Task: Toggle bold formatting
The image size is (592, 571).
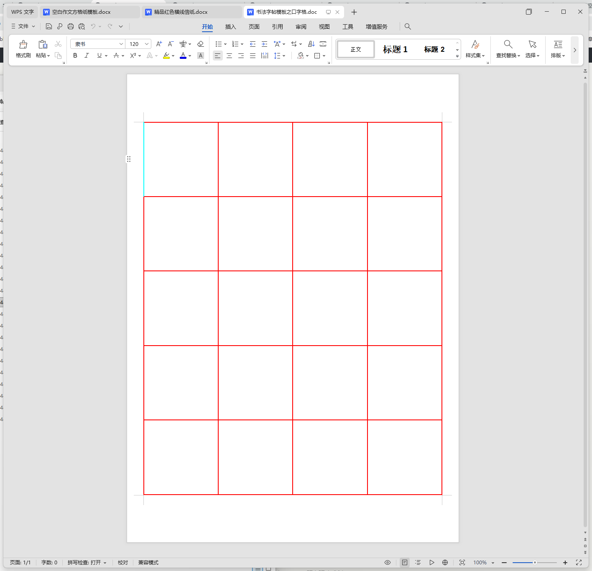Action: coord(75,56)
